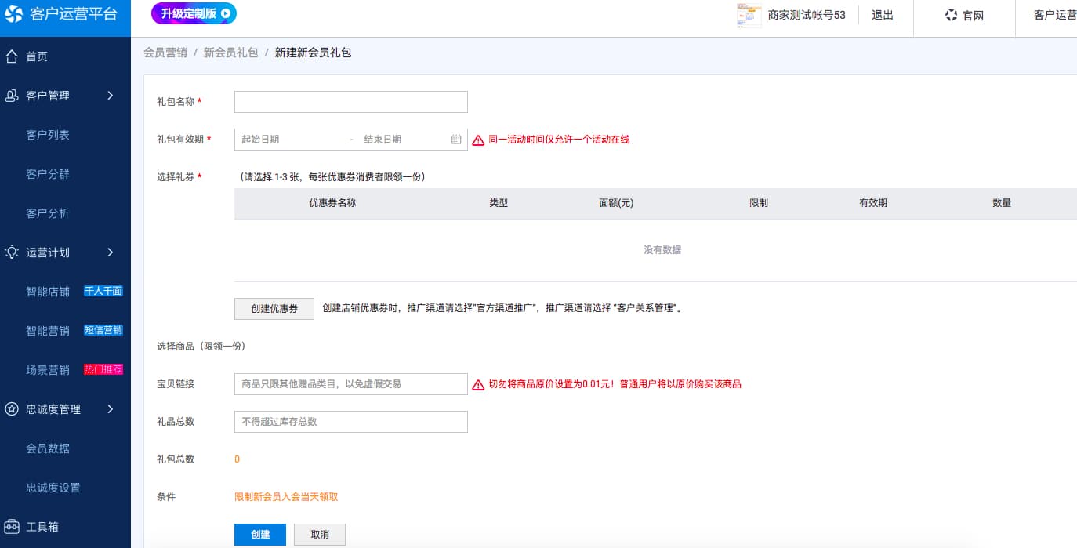The width and height of the screenshot is (1077, 548).
Task: Click the calendar icon in 礼包有效期 field
Action: click(456, 140)
